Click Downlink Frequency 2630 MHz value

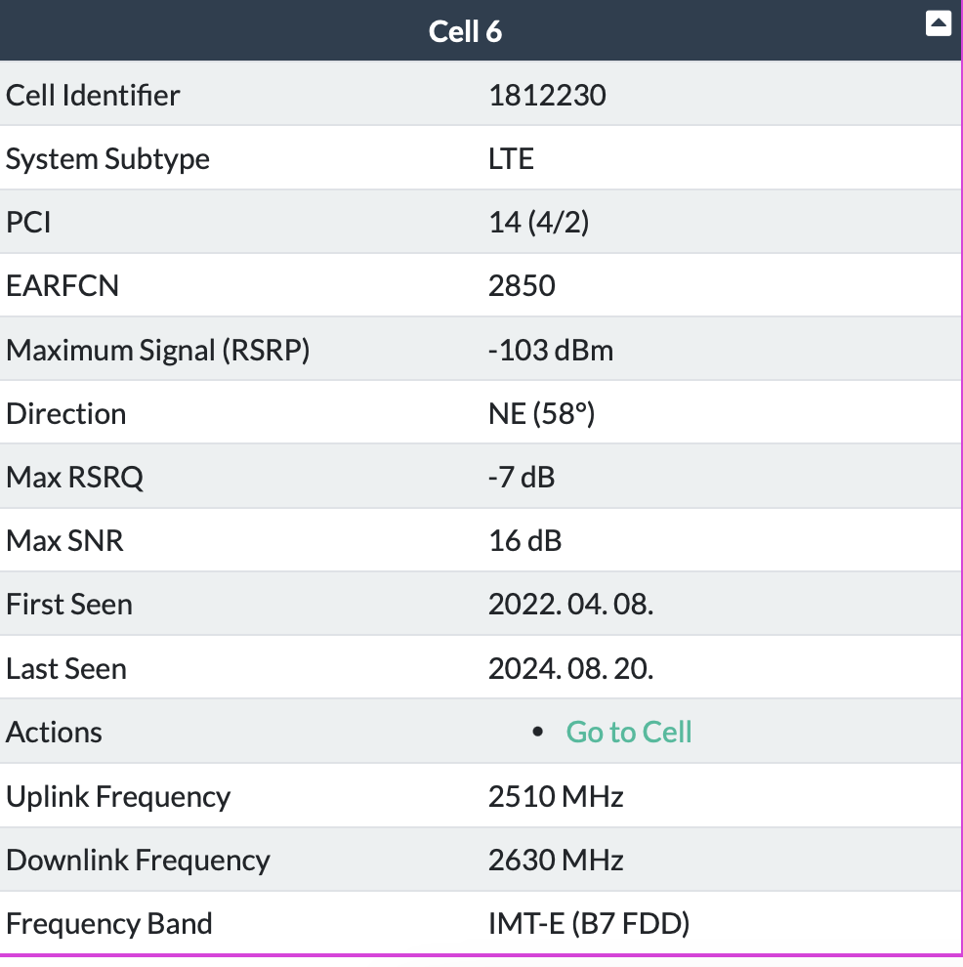pos(556,860)
